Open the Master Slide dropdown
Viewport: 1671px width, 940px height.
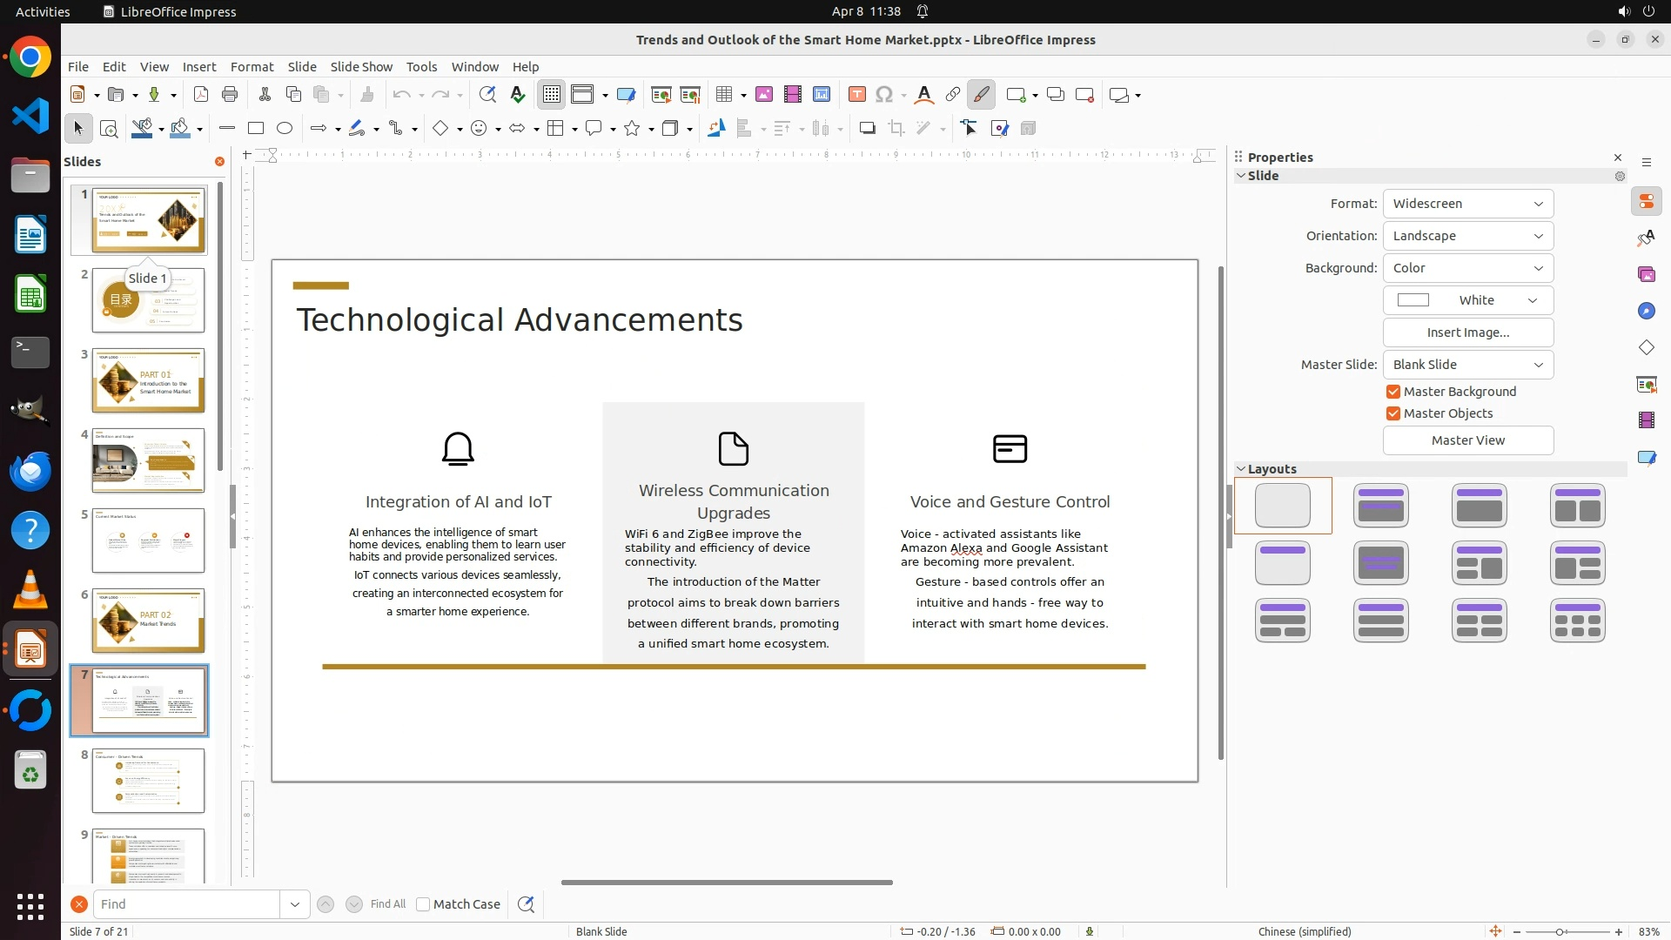click(1467, 365)
